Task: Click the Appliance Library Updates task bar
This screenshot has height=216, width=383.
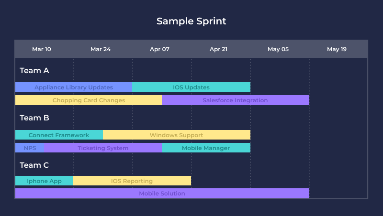Action: click(x=74, y=87)
